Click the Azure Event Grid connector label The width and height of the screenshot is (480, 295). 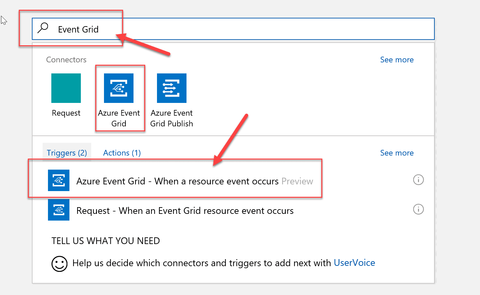119,118
